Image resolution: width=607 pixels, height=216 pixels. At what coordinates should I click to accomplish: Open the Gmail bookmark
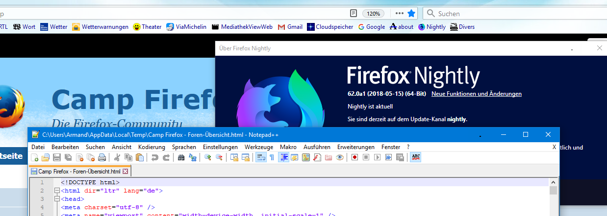pos(290,27)
